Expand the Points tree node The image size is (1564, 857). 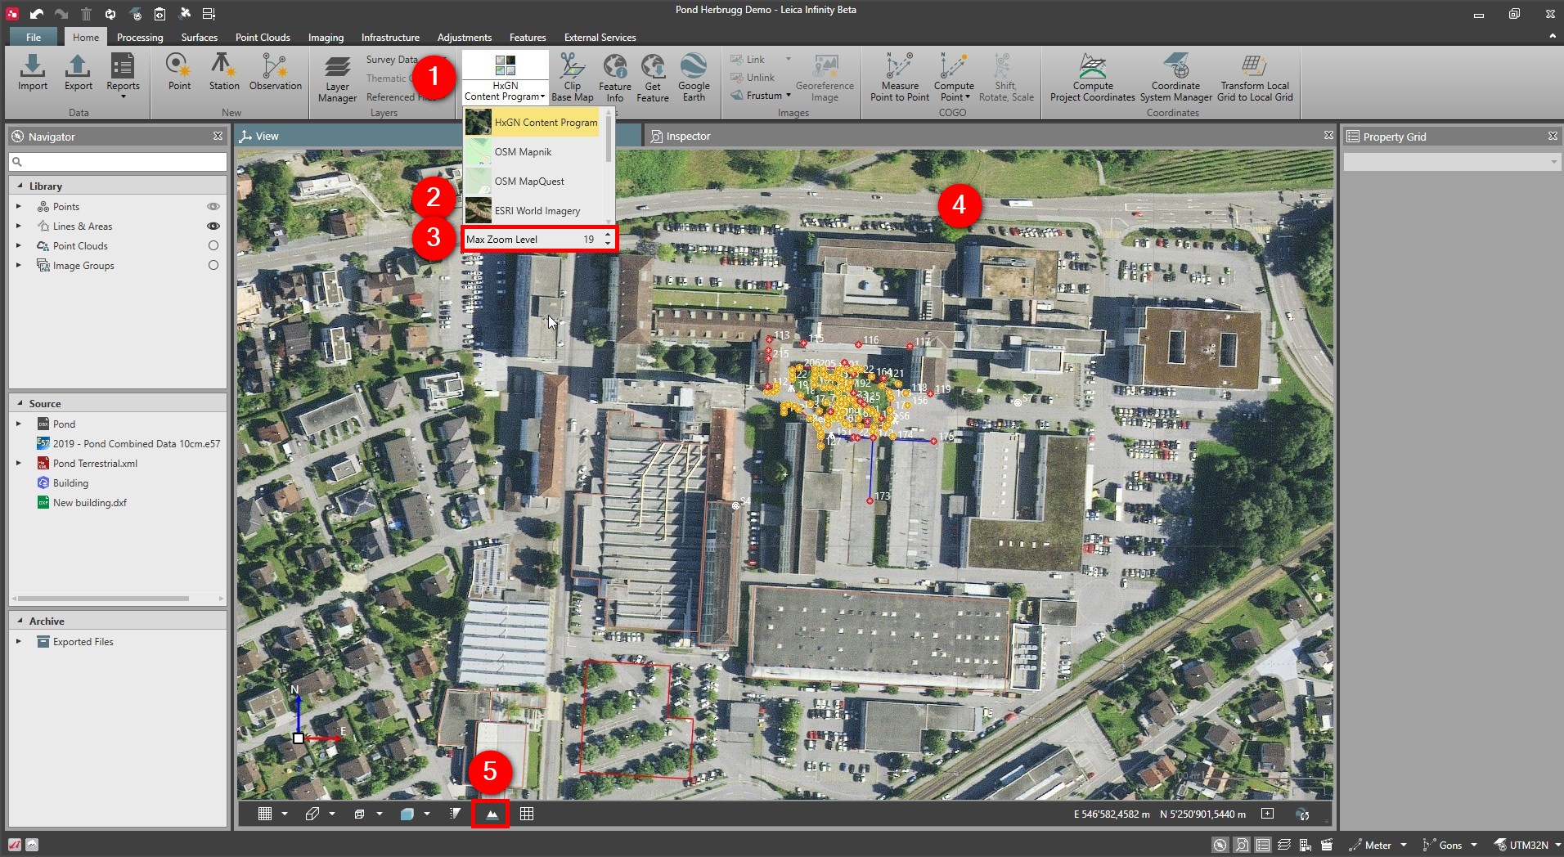pyautogui.click(x=19, y=206)
